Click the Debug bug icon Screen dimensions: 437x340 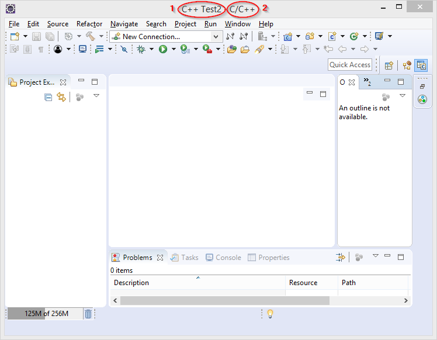[141, 50]
